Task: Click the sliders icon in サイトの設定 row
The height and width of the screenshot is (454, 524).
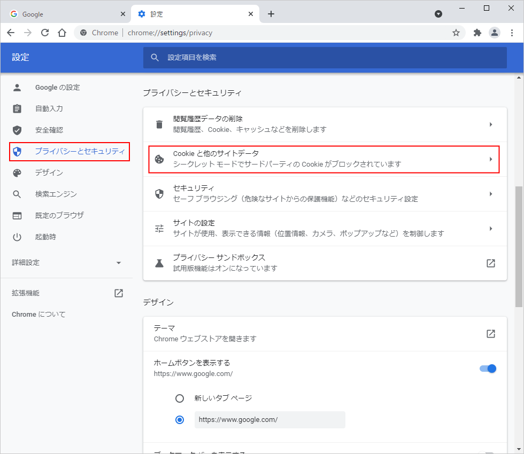Action: click(x=159, y=229)
